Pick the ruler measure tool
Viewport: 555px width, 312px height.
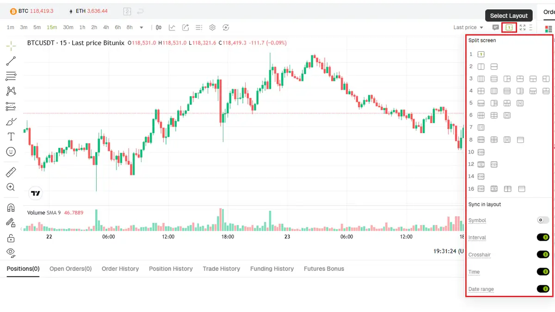point(11,172)
